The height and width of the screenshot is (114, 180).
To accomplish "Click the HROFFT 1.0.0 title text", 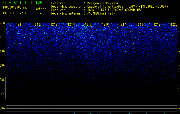I will (x=22, y=2).
